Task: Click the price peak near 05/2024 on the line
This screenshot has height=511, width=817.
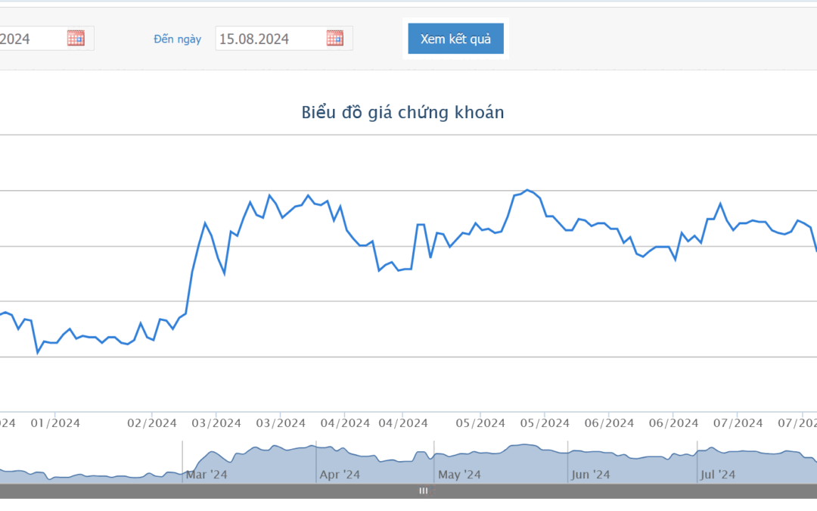Action: [527, 190]
